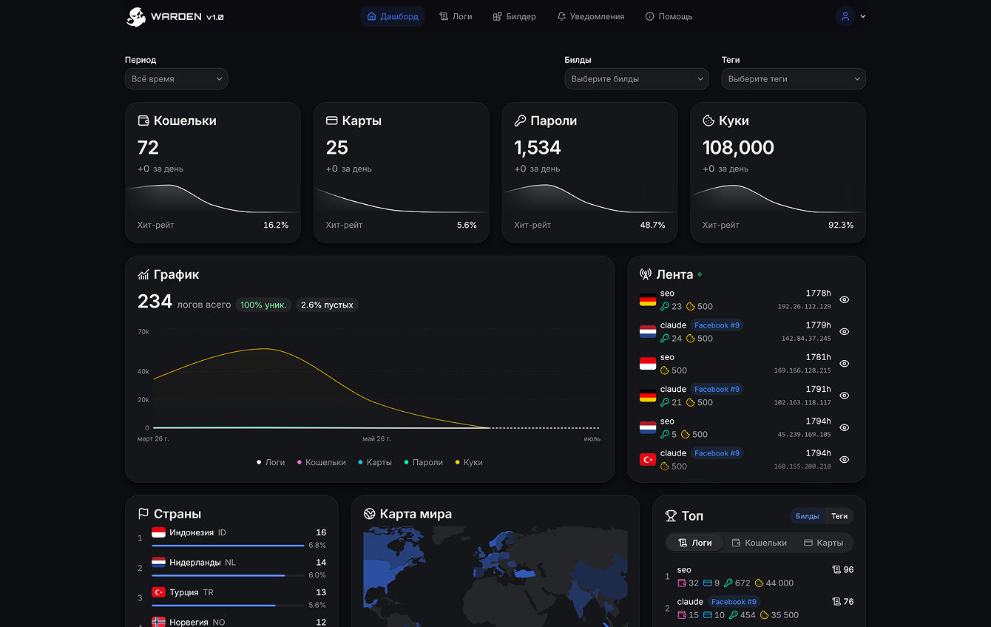Select Билды toggle in Топ panel
The height and width of the screenshot is (627, 991).
808,516
